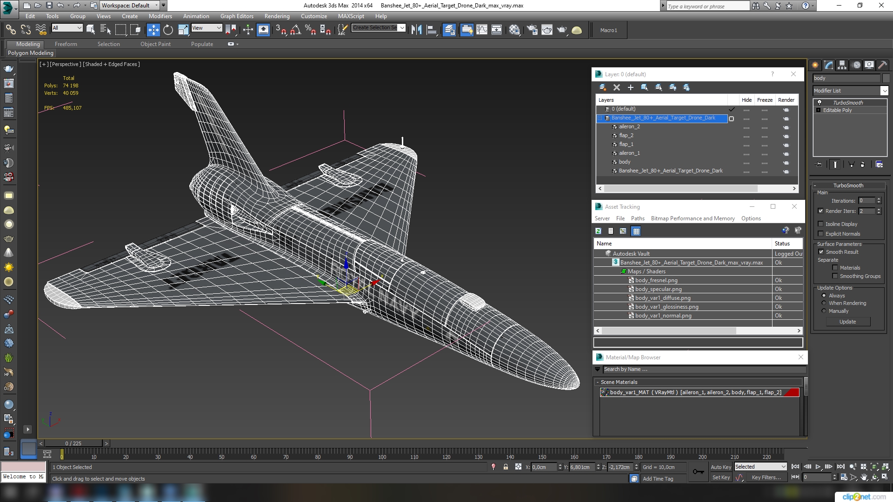Viewport: 893px width, 502px height.
Task: Switch to Utilities command panel tab
Action: (x=883, y=66)
